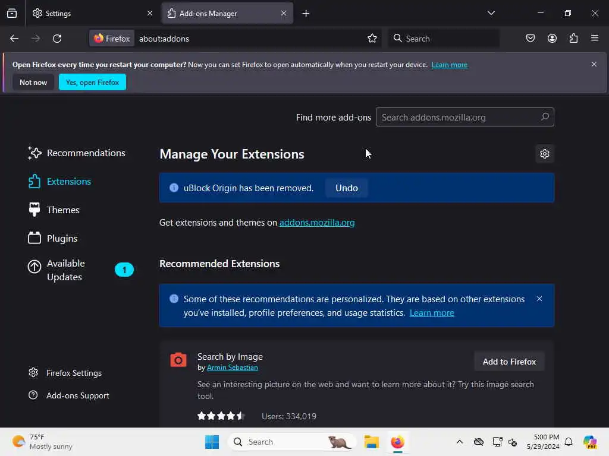Open Save to Pocket icon
This screenshot has height=456, width=609.
(x=530, y=39)
